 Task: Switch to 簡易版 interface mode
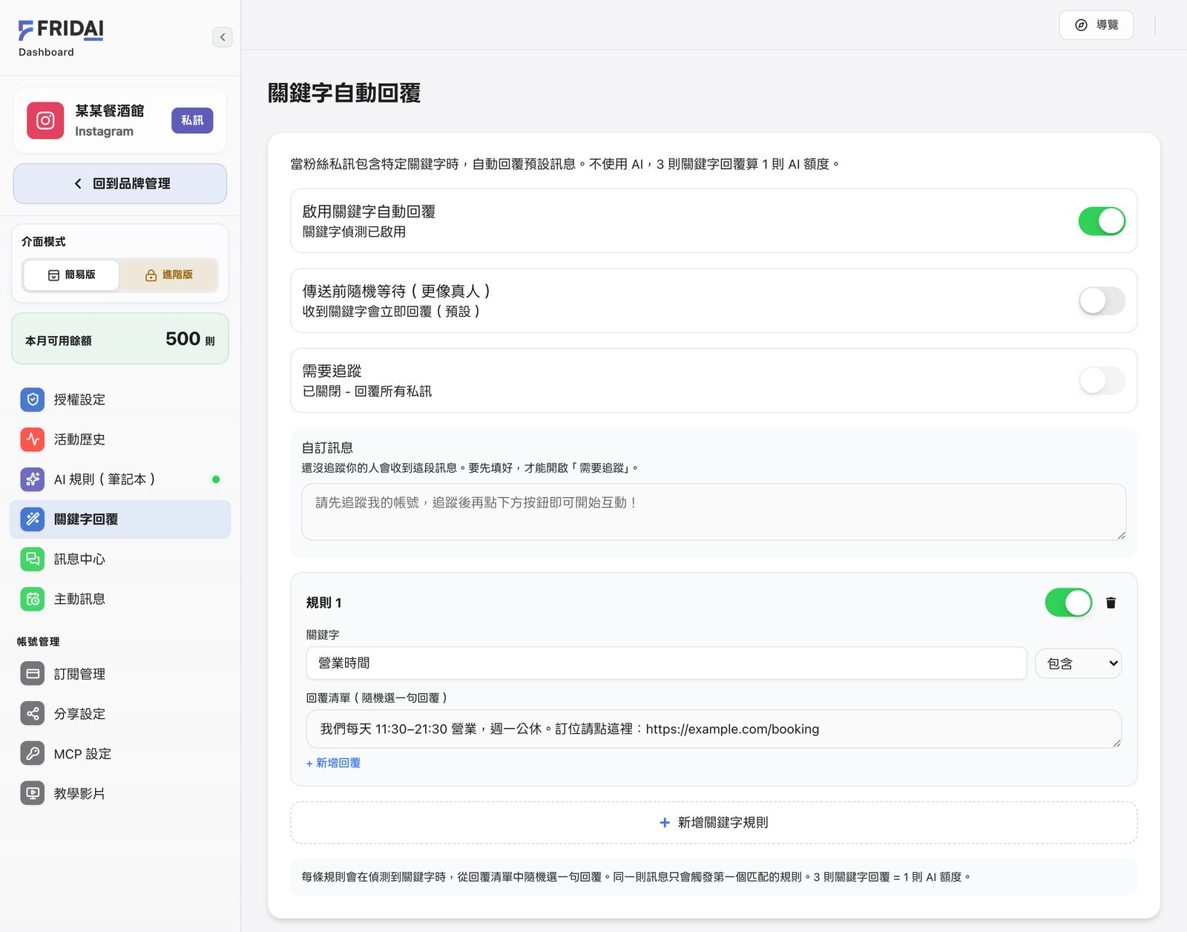[x=71, y=275]
